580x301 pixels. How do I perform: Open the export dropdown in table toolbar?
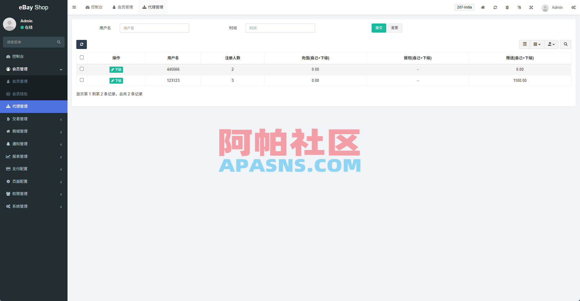552,44
